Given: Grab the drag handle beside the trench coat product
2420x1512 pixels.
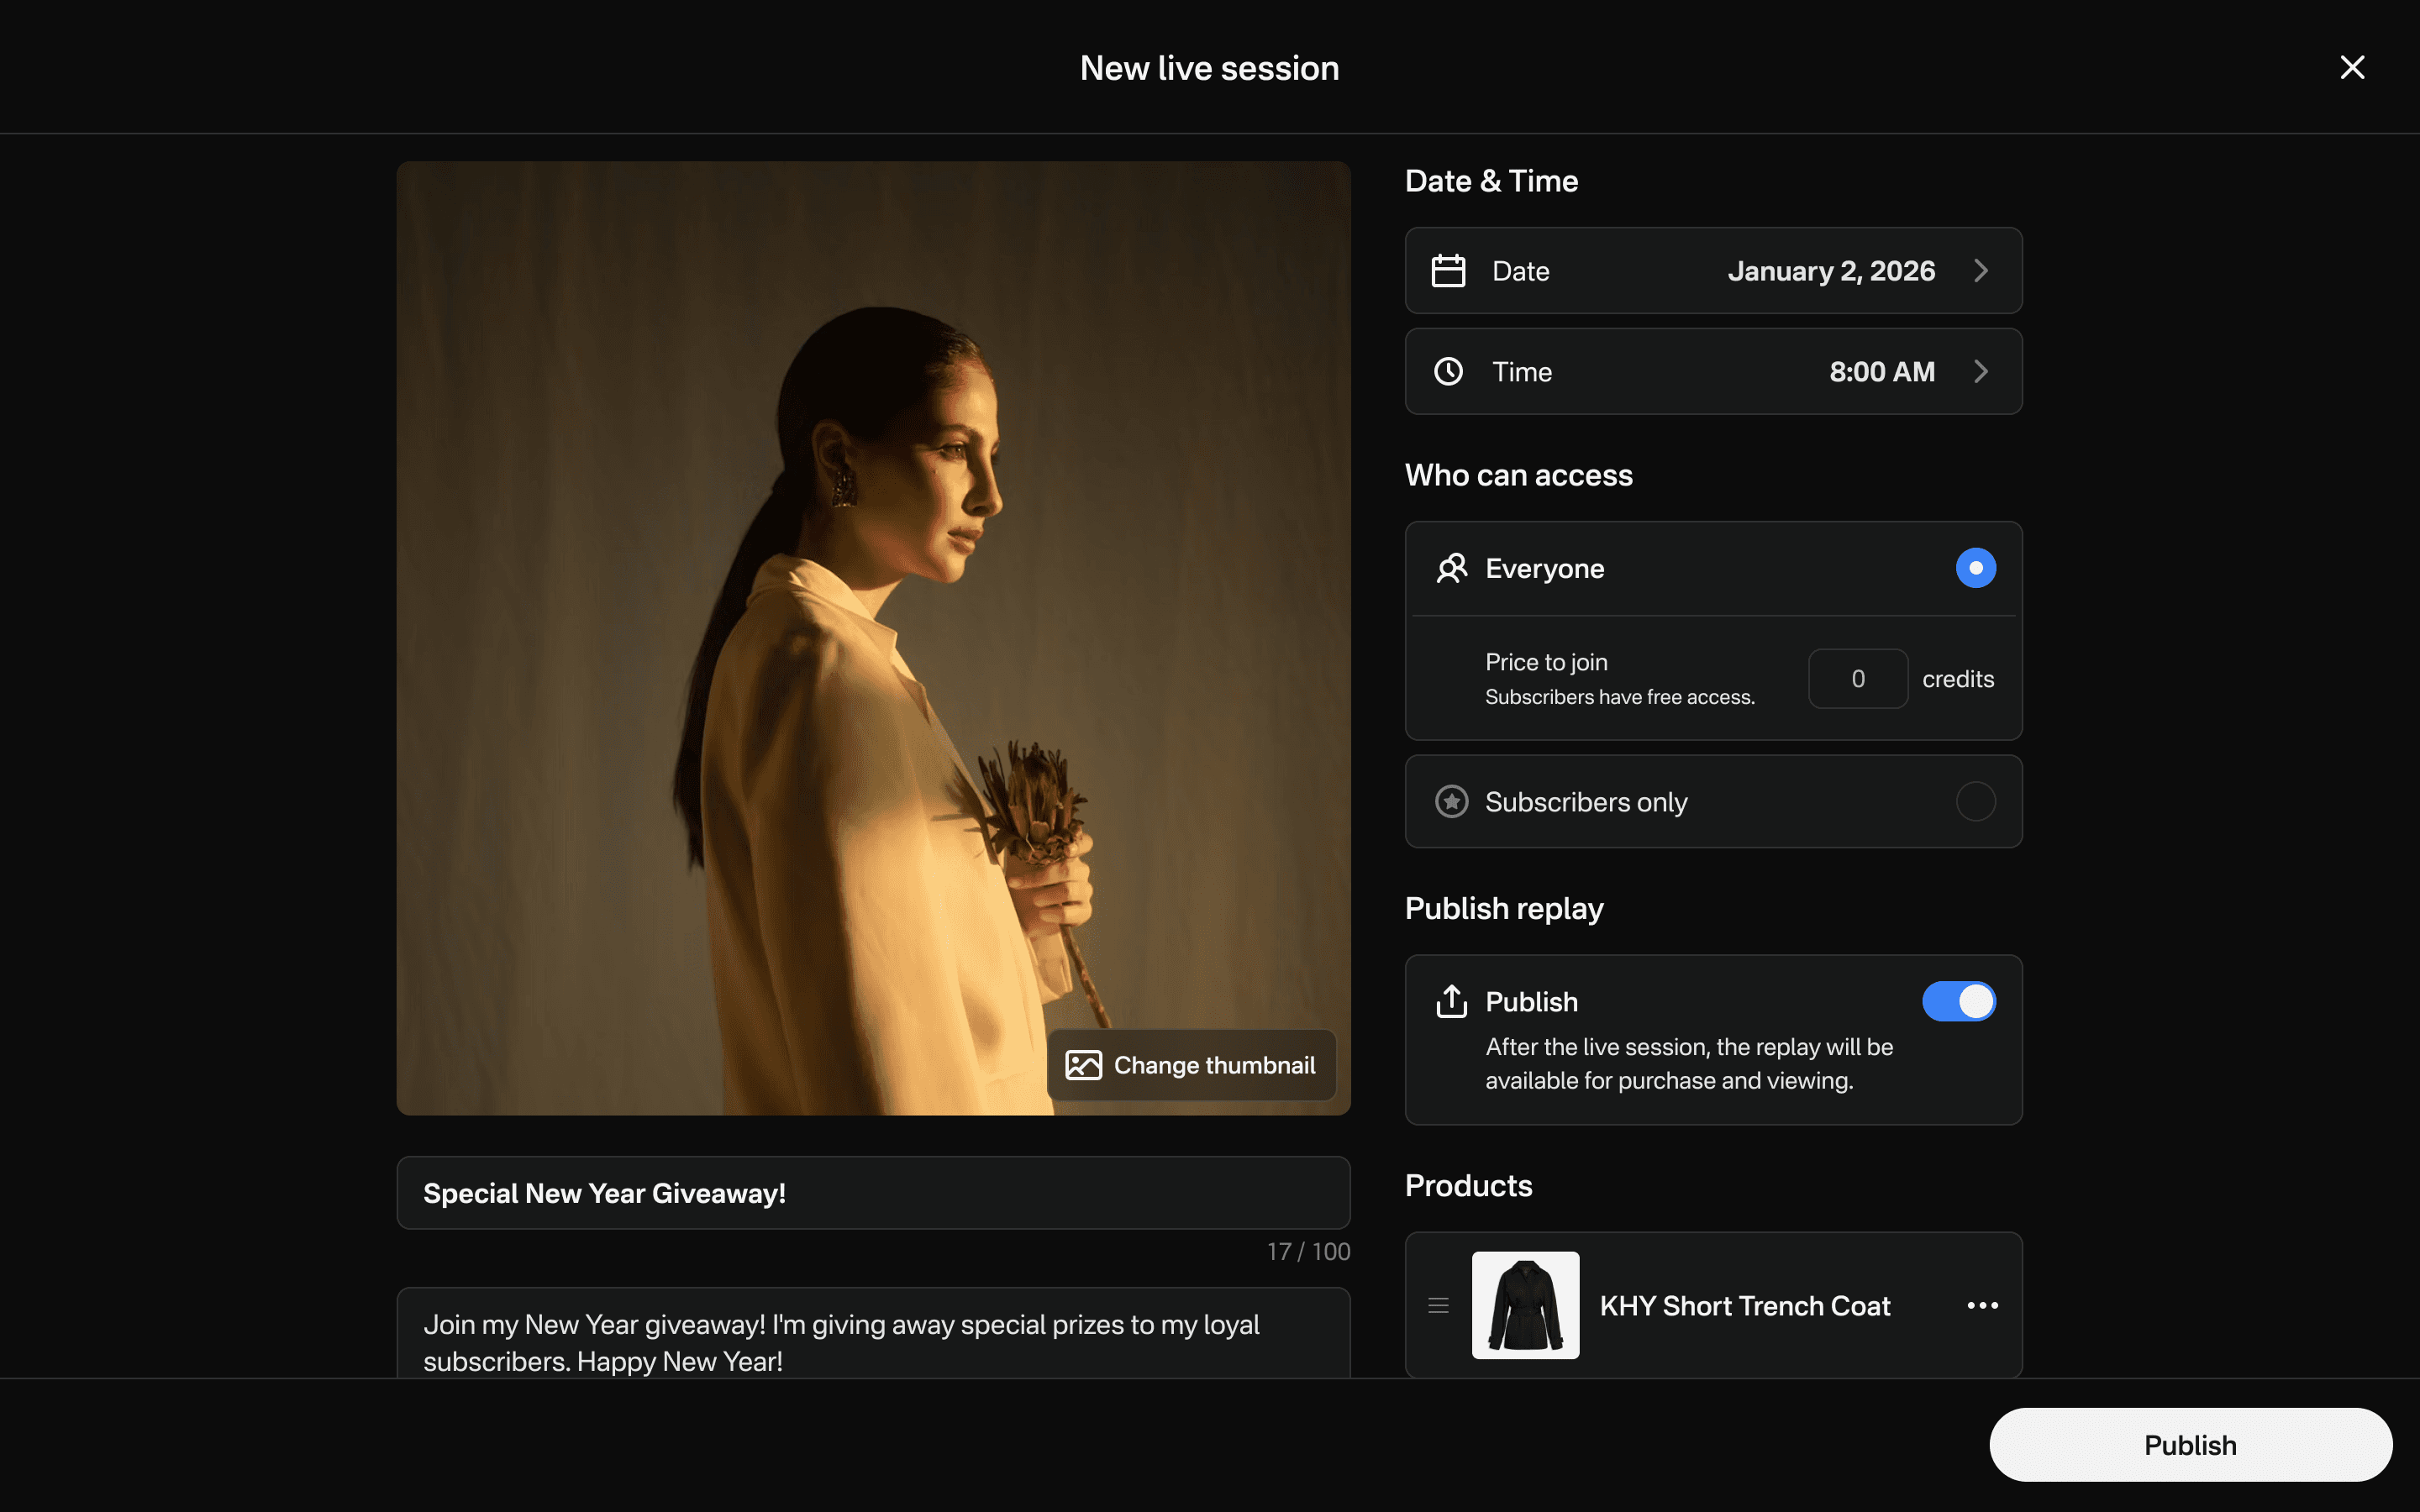Looking at the screenshot, I should pyautogui.click(x=1438, y=1305).
